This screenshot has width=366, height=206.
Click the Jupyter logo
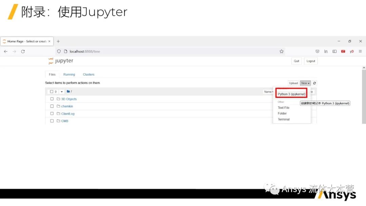61,61
